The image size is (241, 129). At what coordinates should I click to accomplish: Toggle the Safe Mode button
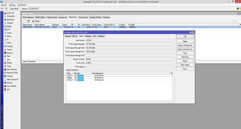tap(14, 9)
